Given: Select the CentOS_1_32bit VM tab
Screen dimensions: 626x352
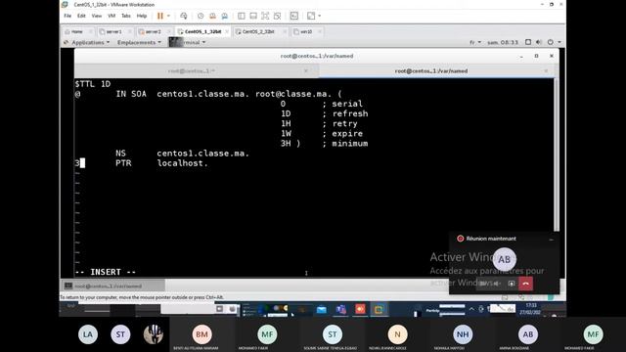Looking at the screenshot, I should pos(202,31).
